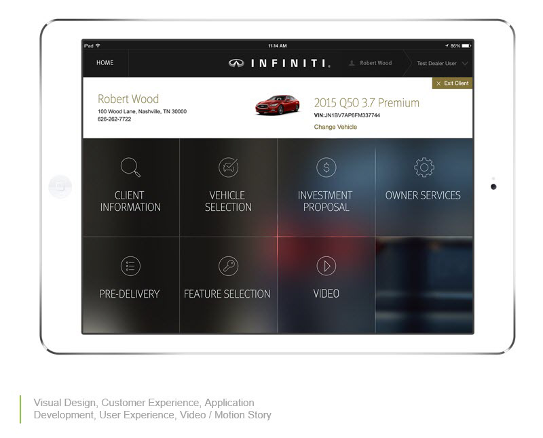Screen dimensions: 543x438
Task: Open Vehicle Selection car icon
Action: point(228,167)
